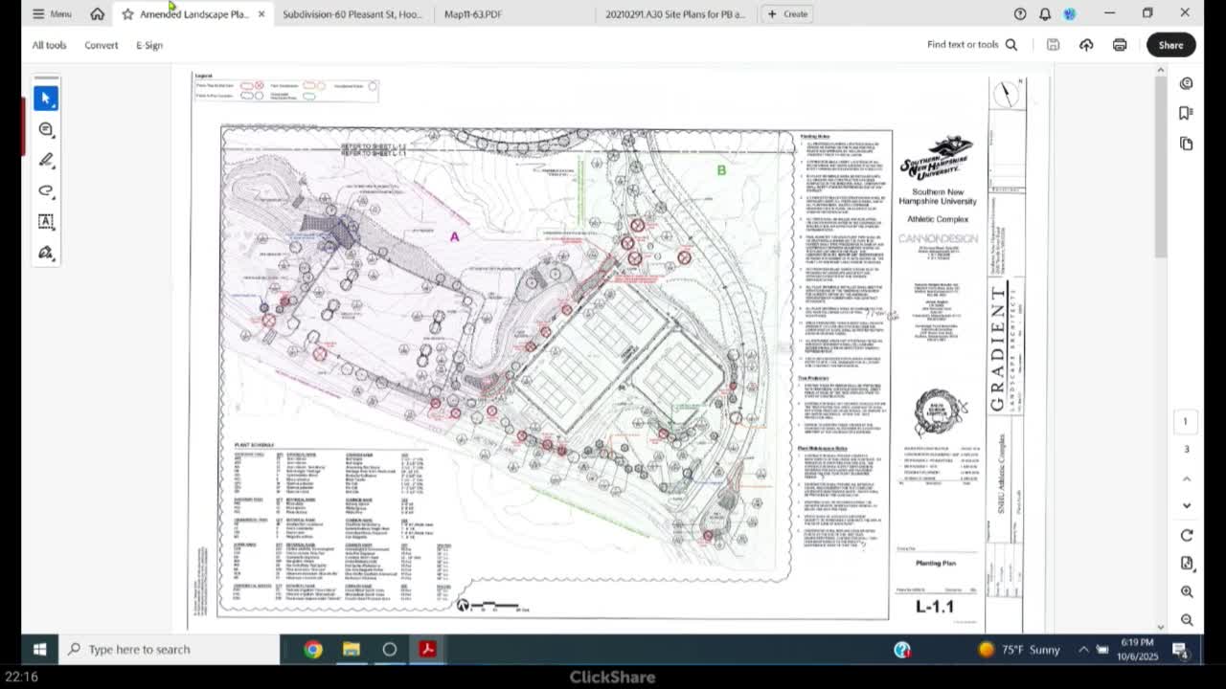1226x689 pixels.
Task: Go to next page down chevron
Action: 1186,505
